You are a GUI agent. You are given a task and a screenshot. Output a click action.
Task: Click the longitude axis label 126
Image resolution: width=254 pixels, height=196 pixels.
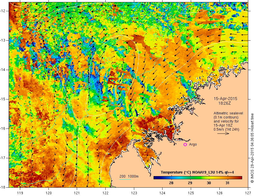219,193
